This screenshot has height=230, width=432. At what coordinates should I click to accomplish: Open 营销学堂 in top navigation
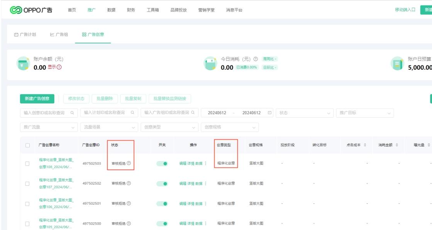pyautogui.click(x=206, y=10)
